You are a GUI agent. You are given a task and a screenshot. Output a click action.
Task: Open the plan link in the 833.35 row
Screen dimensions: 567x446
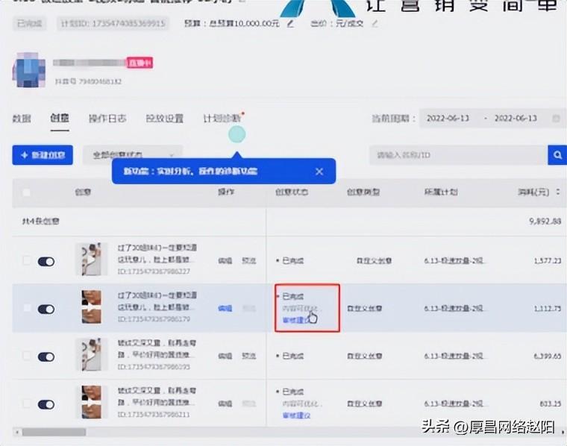[x=454, y=403]
